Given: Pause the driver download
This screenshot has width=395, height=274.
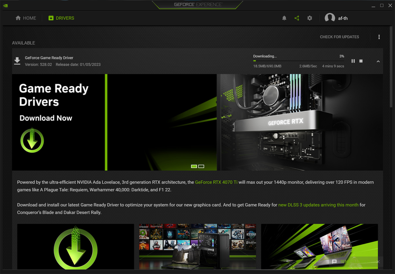Looking at the screenshot, I should pos(353,61).
